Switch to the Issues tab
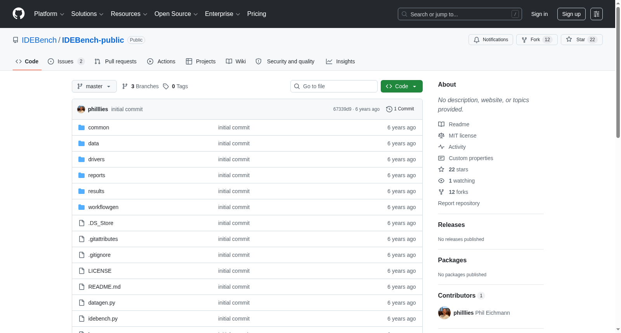The image size is (621, 333). click(x=66, y=61)
